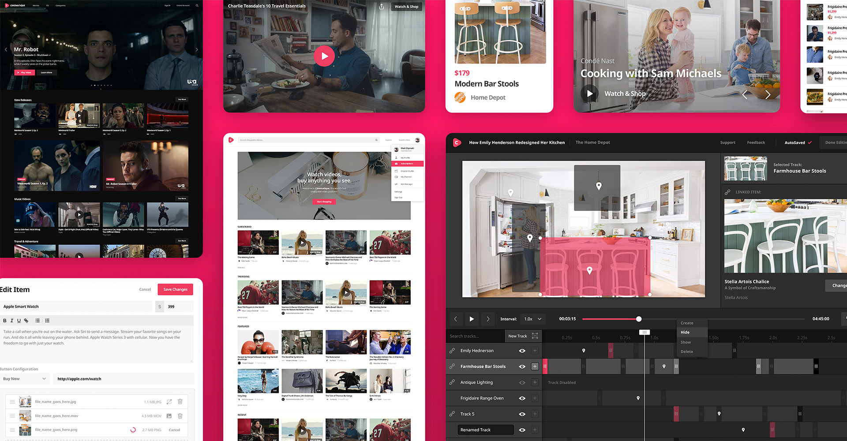Toggle underline formatting in Edit Item editor
Image resolution: width=847 pixels, height=441 pixels.
[19, 321]
